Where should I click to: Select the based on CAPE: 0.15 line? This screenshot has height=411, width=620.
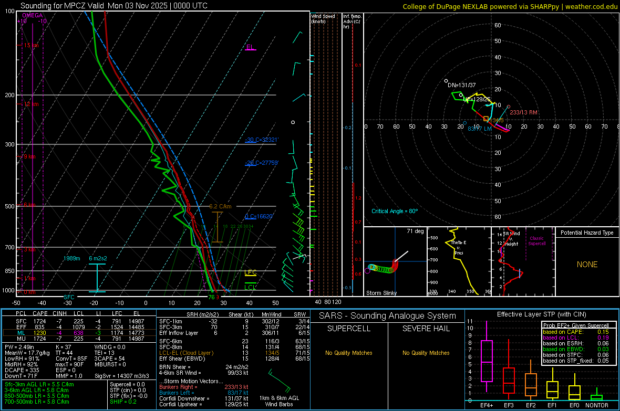tap(576, 332)
